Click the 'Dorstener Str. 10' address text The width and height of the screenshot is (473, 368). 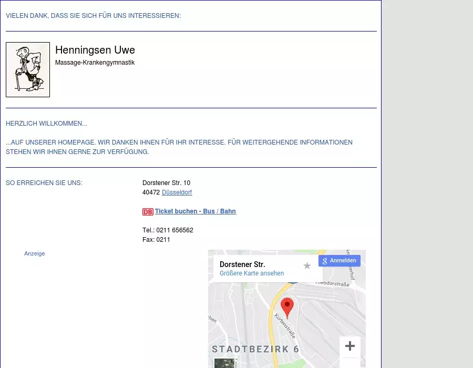point(166,183)
